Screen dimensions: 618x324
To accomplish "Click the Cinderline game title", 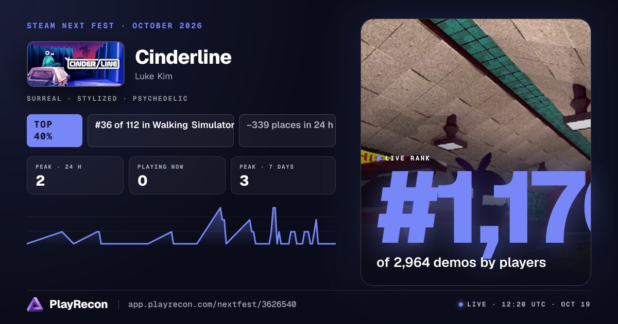I will click(183, 57).
